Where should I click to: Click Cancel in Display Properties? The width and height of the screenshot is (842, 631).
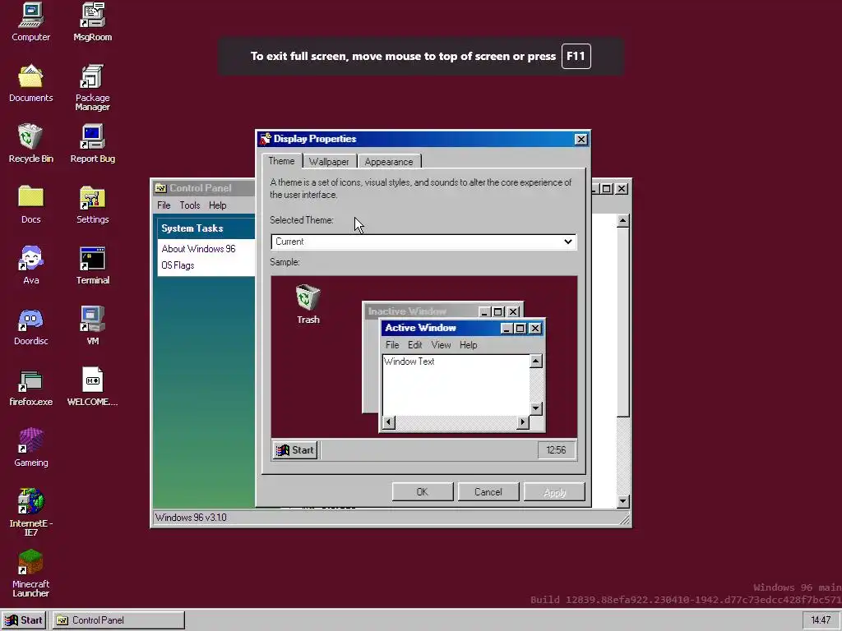488,492
